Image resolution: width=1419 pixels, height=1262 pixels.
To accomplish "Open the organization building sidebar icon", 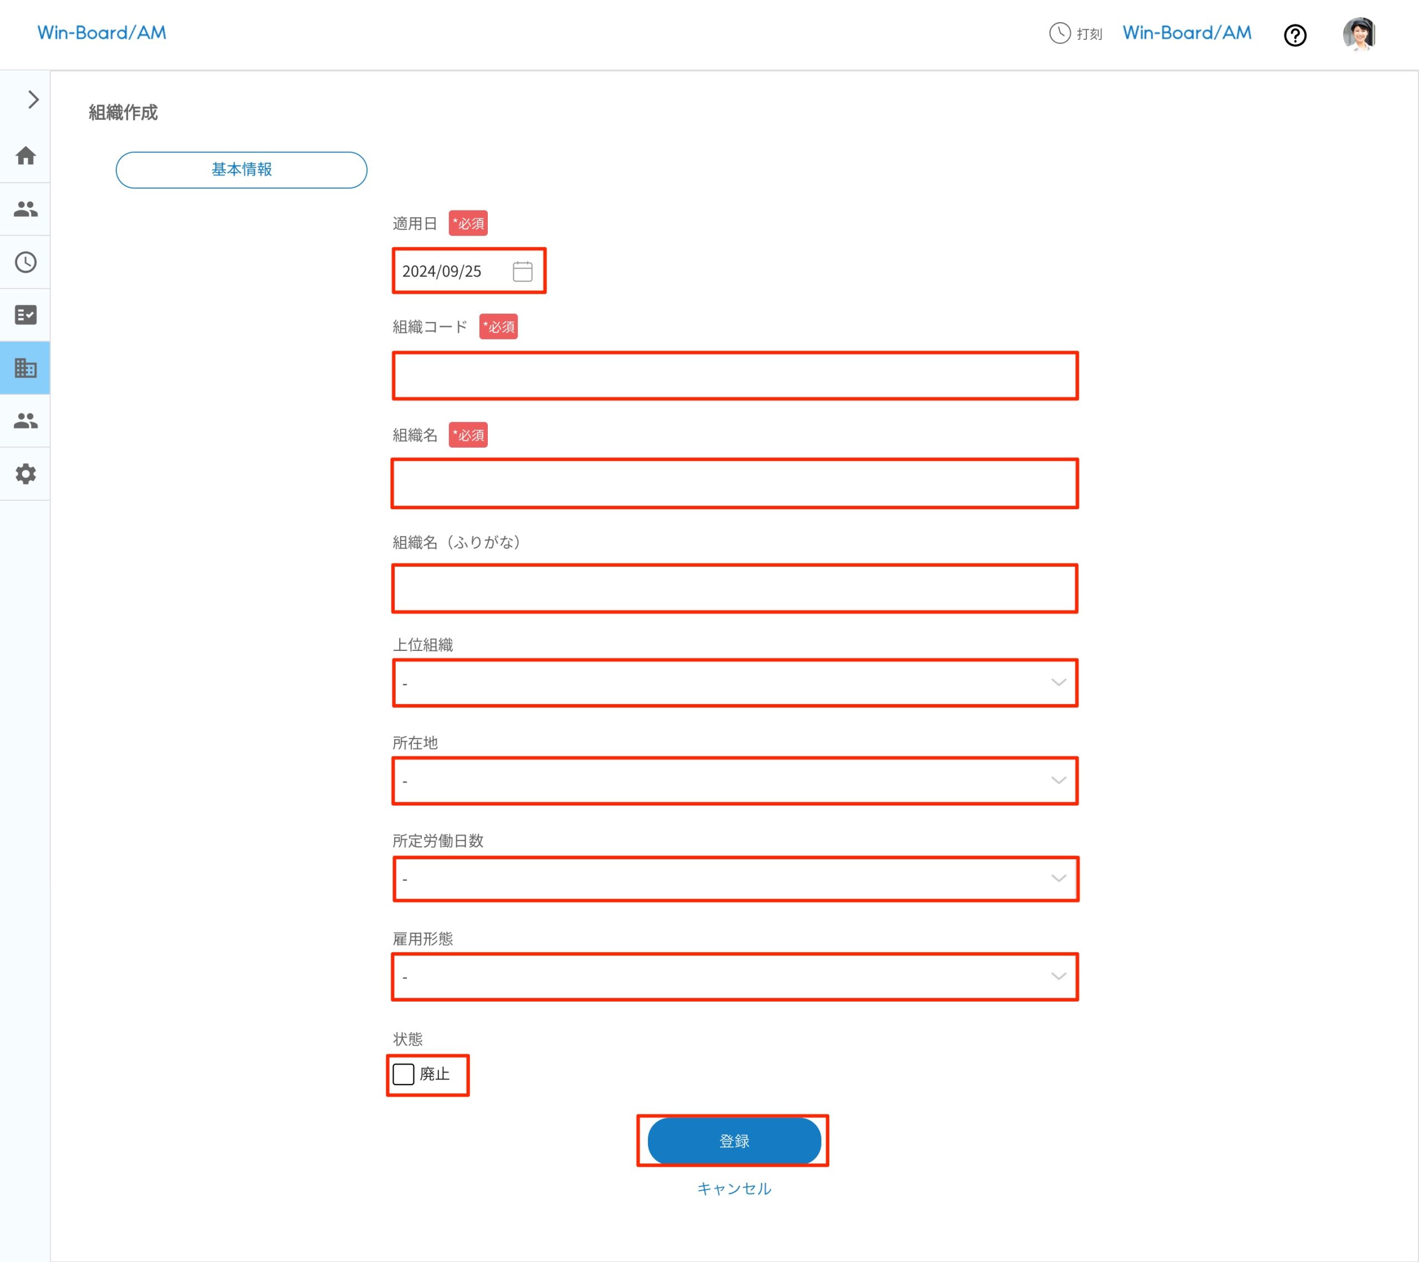I will pos(25,368).
